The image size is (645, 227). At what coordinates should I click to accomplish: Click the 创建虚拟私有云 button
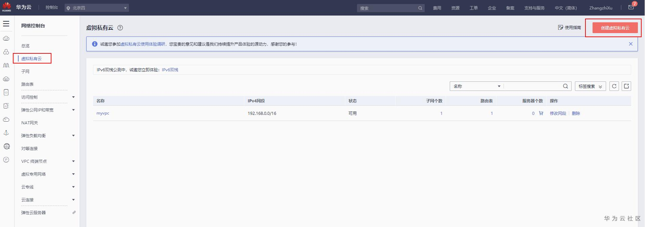615,28
